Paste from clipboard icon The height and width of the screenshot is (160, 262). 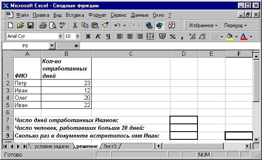tap(95, 25)
